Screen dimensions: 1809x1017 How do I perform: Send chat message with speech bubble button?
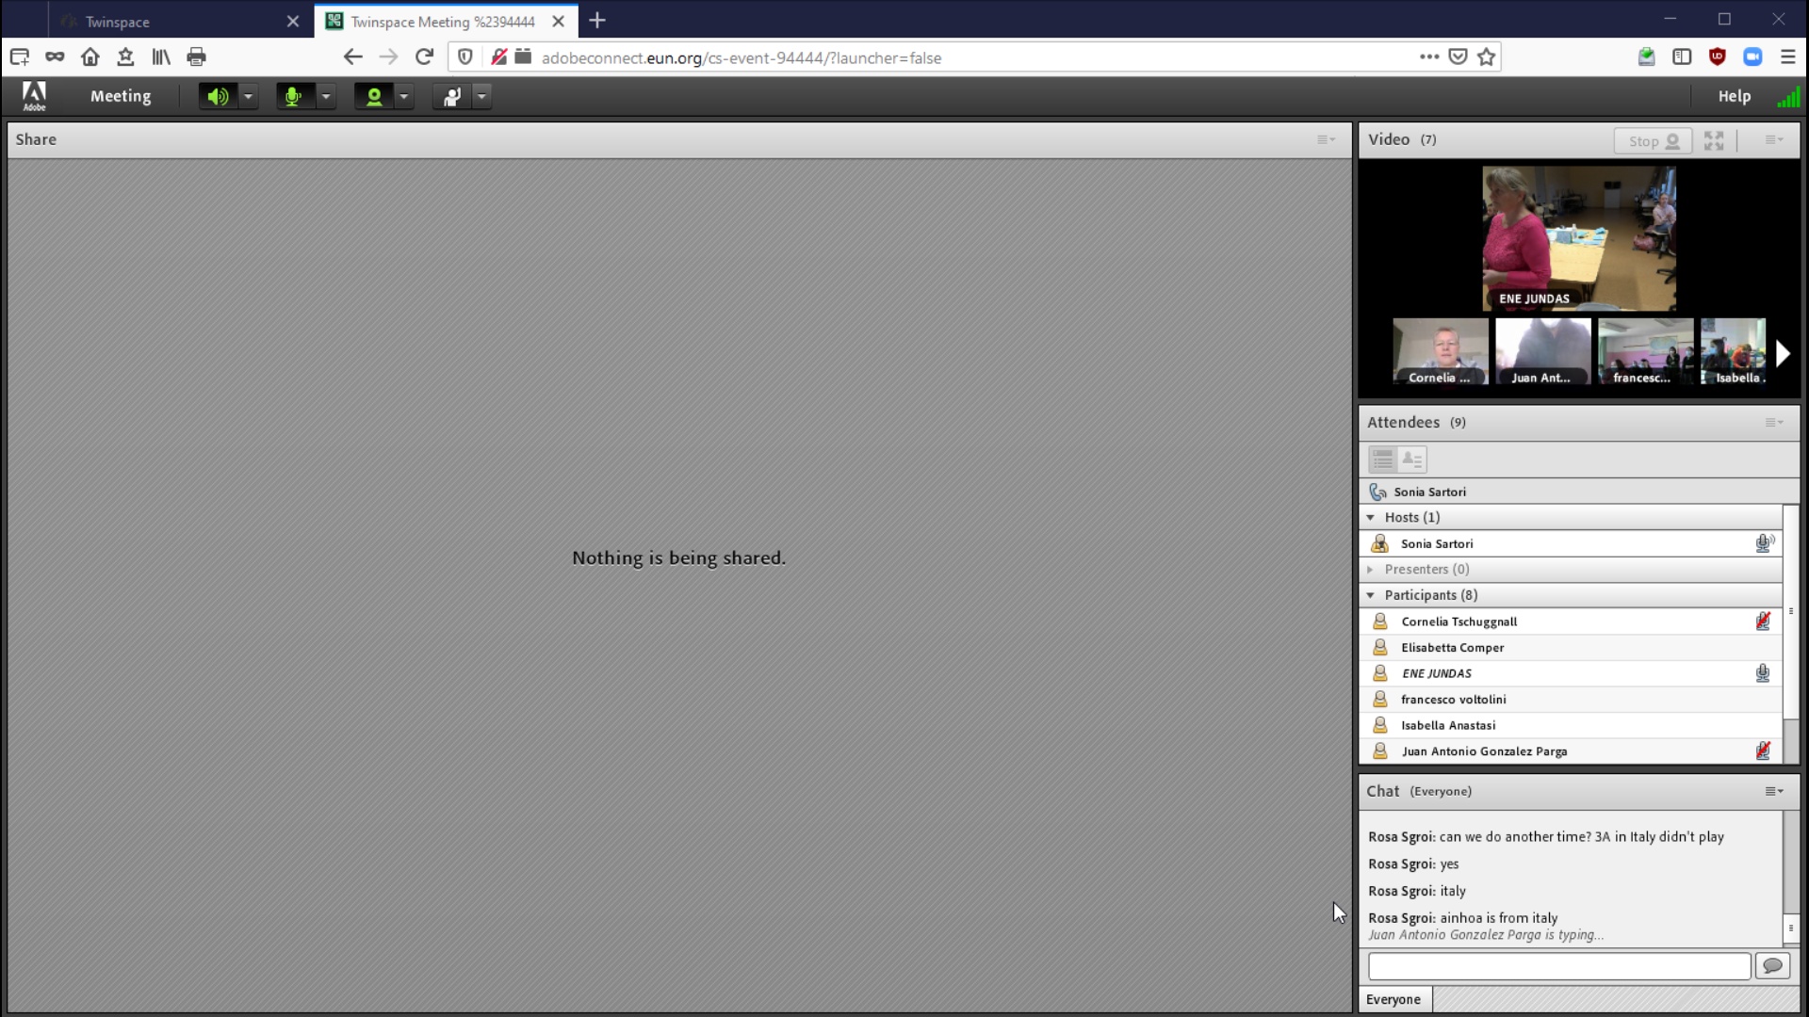point(1772,966)
